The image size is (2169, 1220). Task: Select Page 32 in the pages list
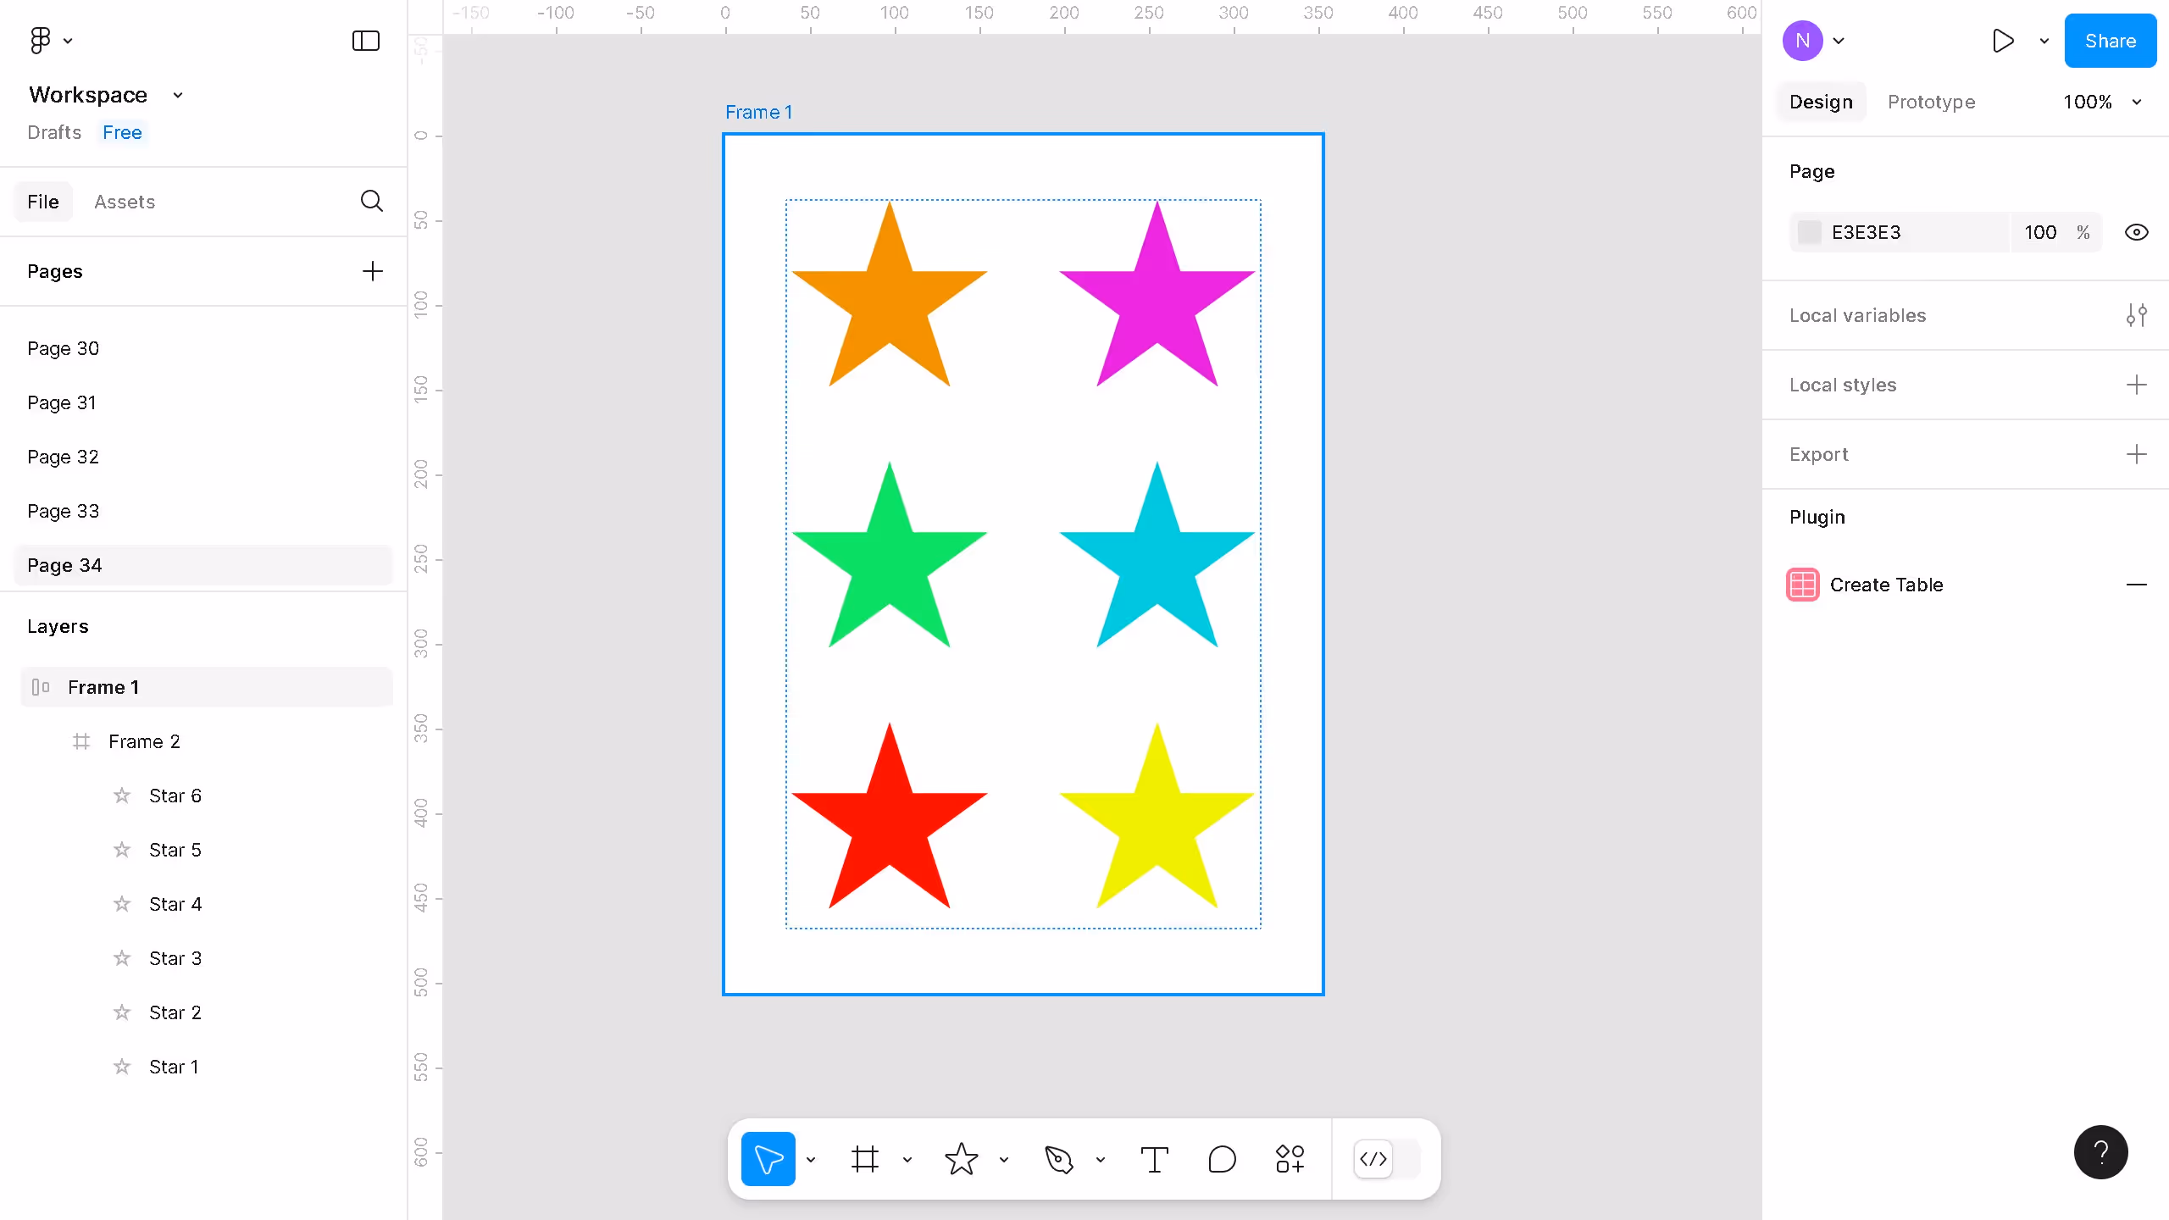point(64,456)
